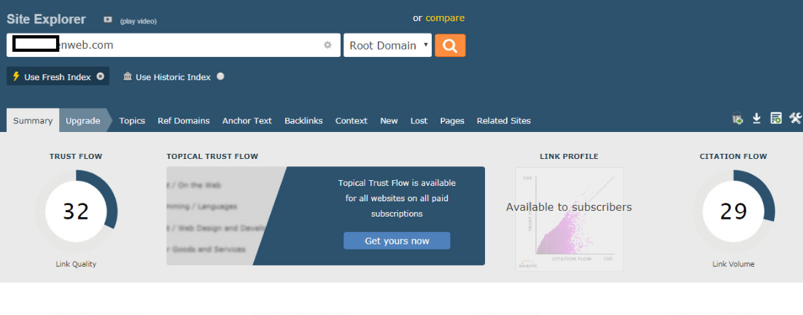Screen dimensions: 803x315
Task: Open the Root Domain dropdown
Action: click(388, 46)
